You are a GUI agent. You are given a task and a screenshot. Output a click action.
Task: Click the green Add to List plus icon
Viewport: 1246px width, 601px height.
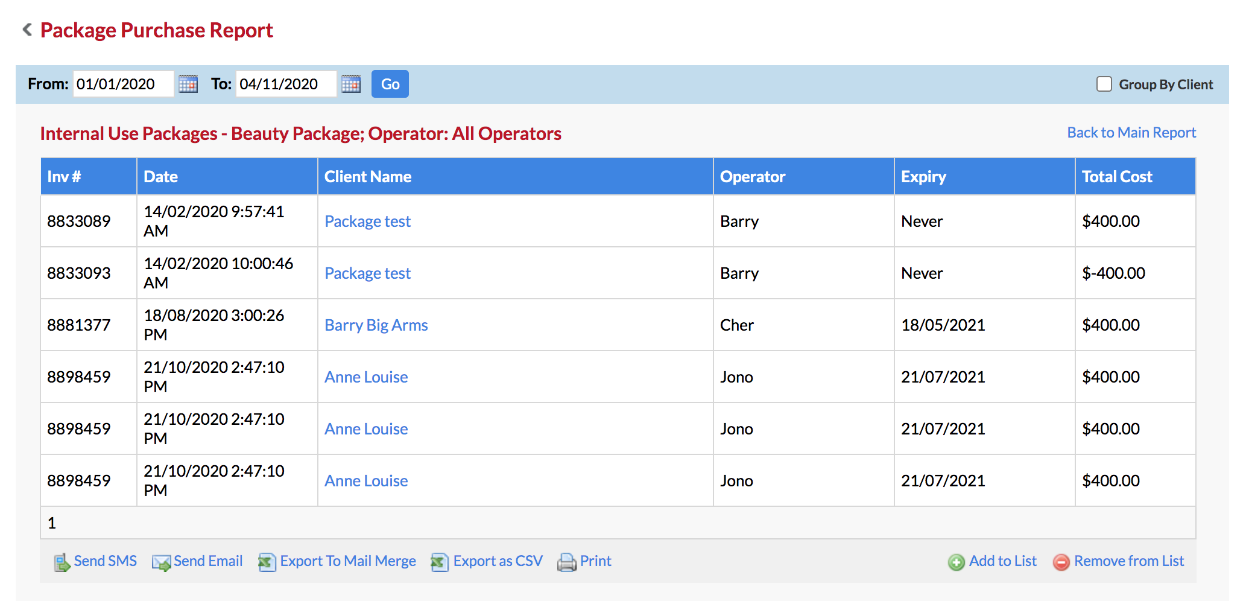pos(957,562)
